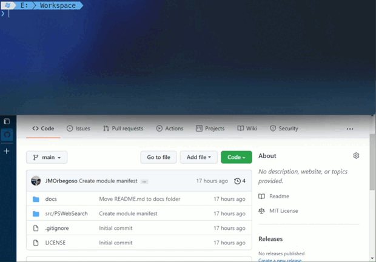Open the Readme link in About

(279, 196)
